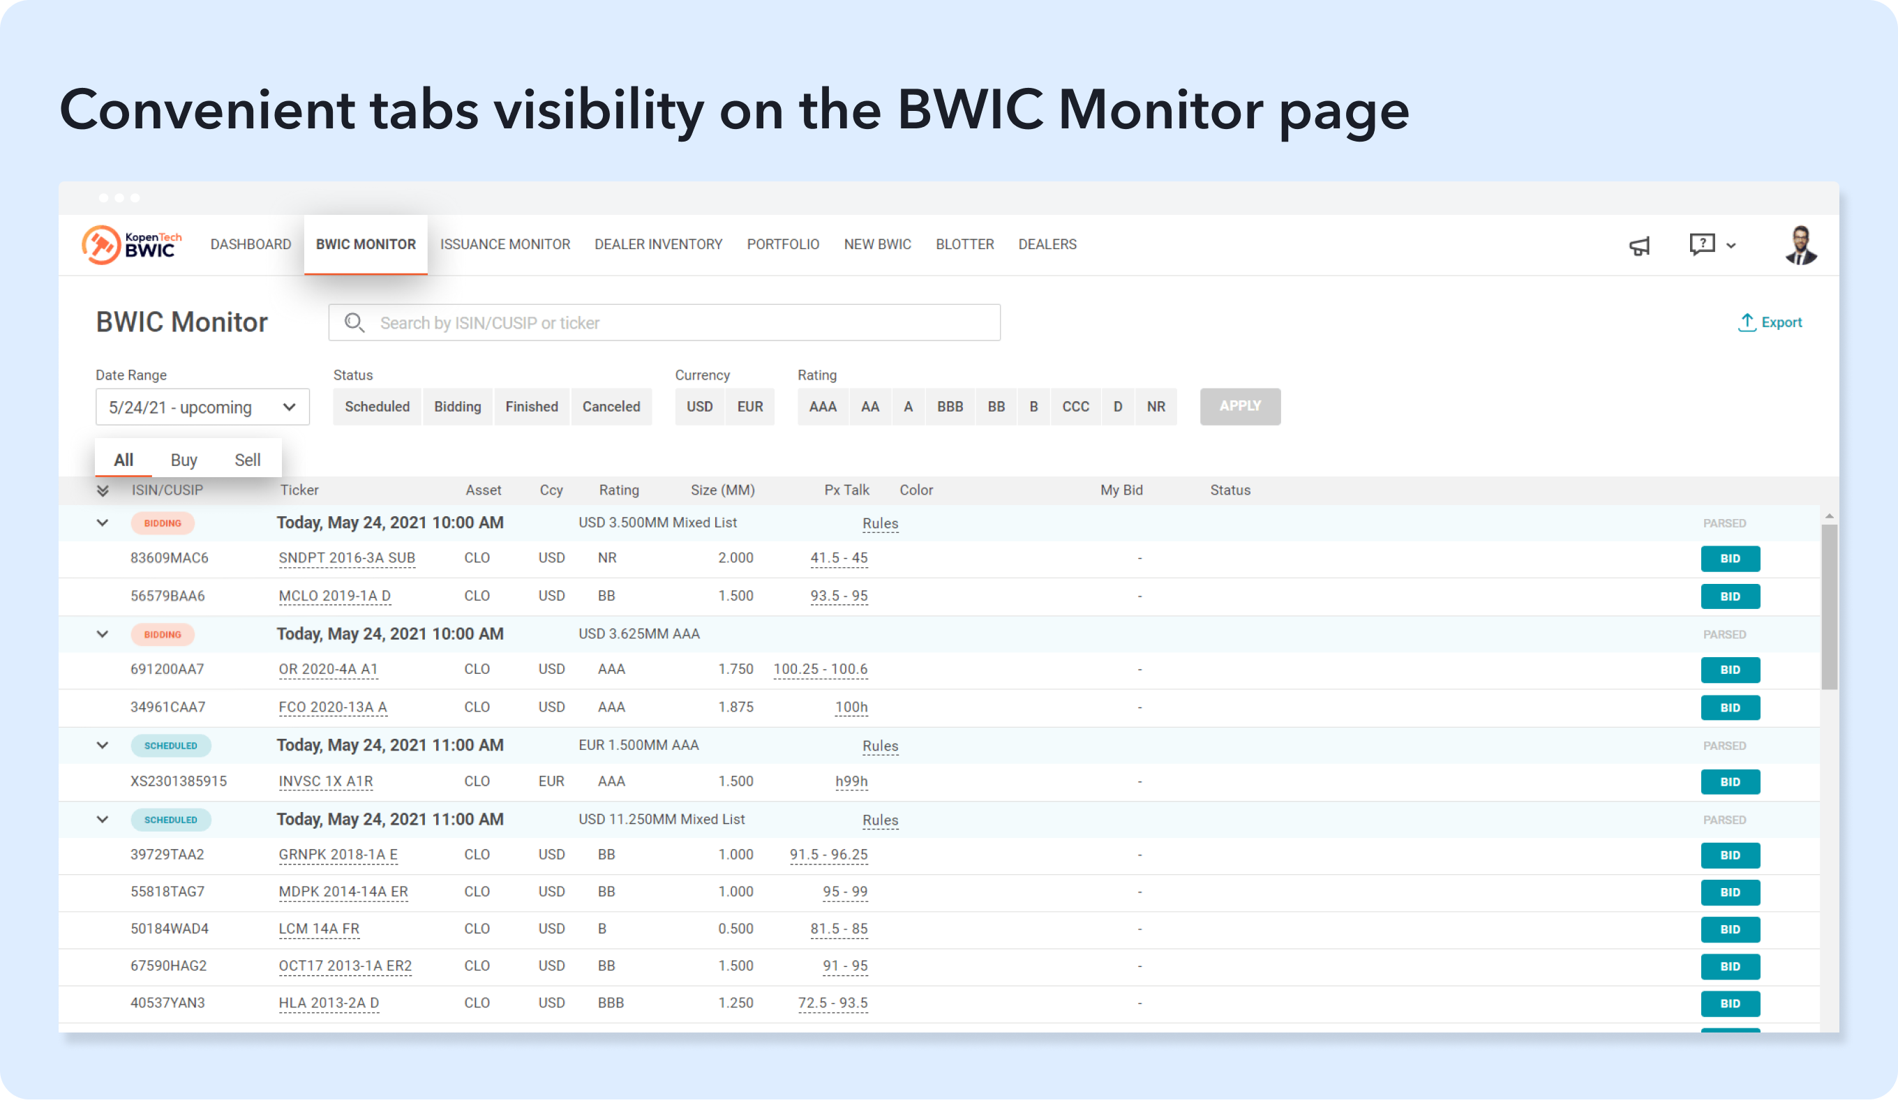1898x1119 pixels.
Task: Click the Export upload icon
Action: point(1747,322)
